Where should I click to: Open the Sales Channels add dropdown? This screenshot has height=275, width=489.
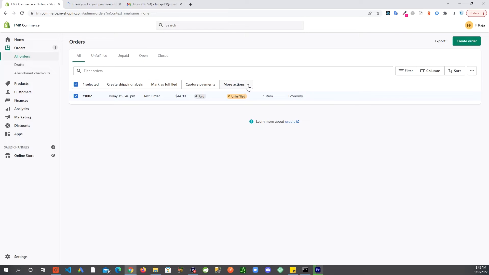tap(53, 147)
